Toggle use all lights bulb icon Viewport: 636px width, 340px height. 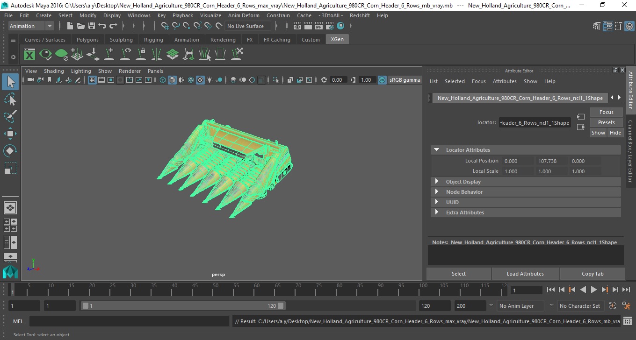tap(210, 80)
